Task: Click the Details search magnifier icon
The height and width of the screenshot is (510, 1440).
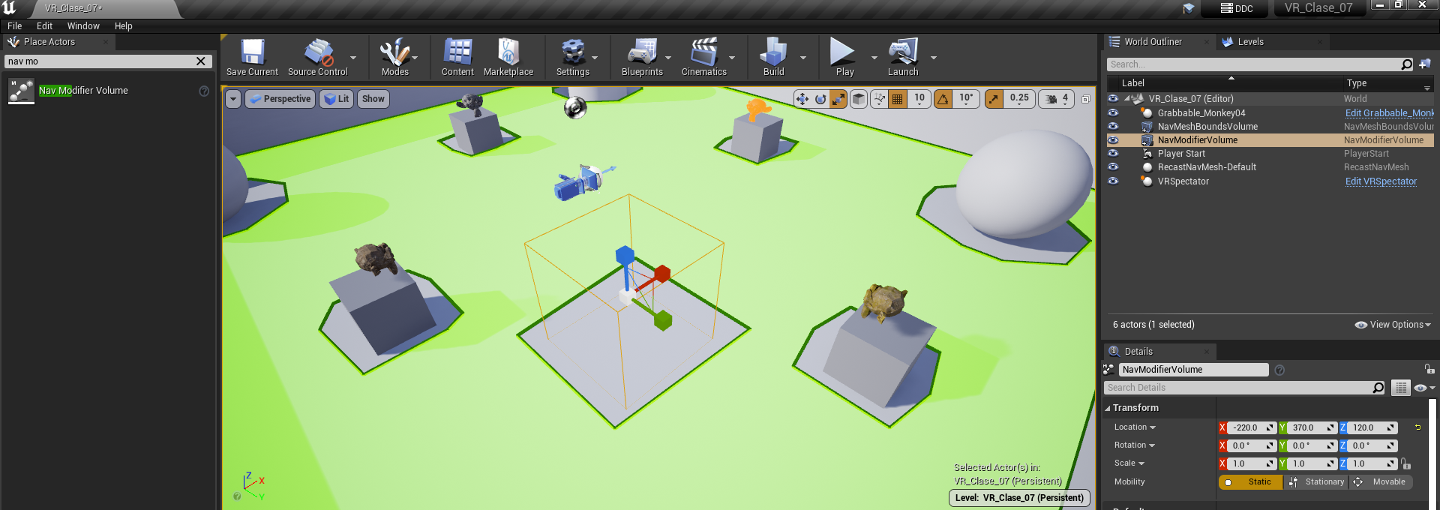Action: pos(1378,388)
